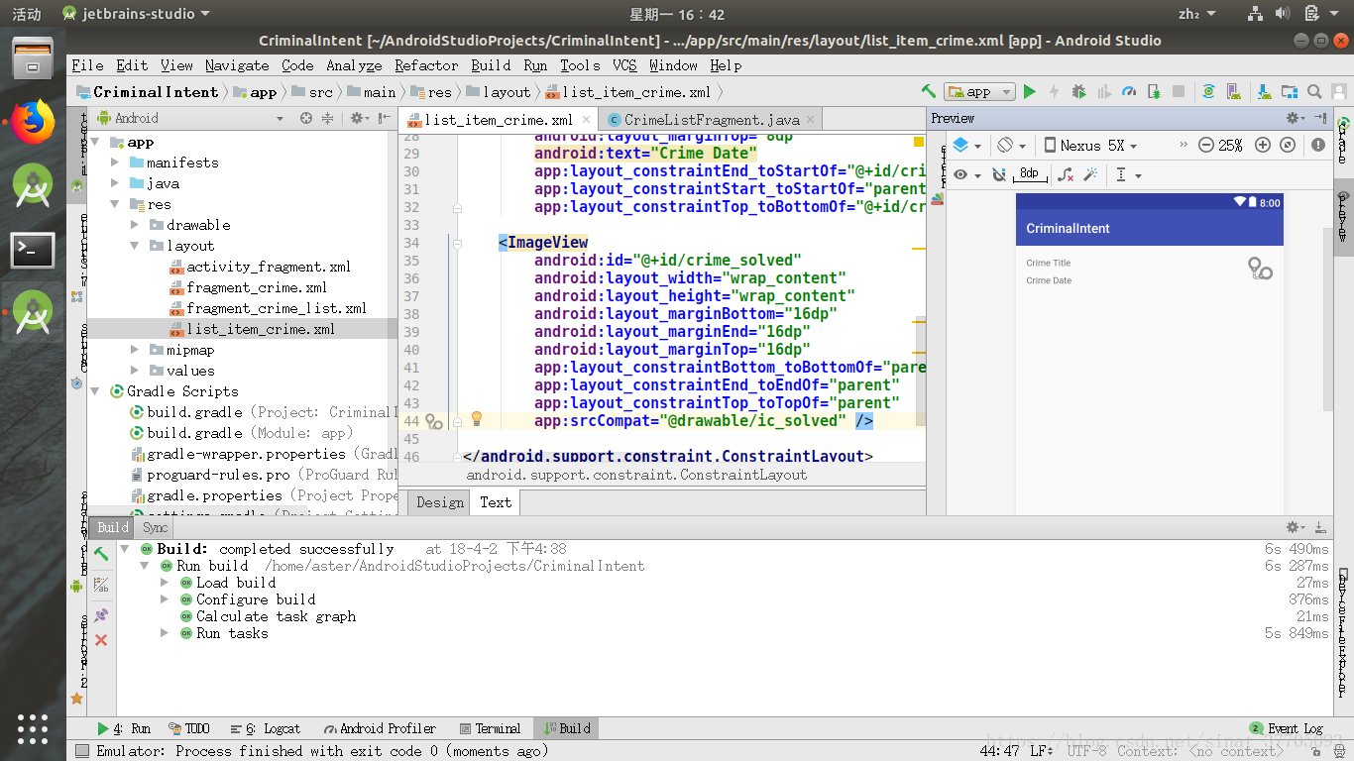The image size is (1354, 761).
Task: Open the Analyze menu
Action: pyautogui.click(x=354, y=65)
